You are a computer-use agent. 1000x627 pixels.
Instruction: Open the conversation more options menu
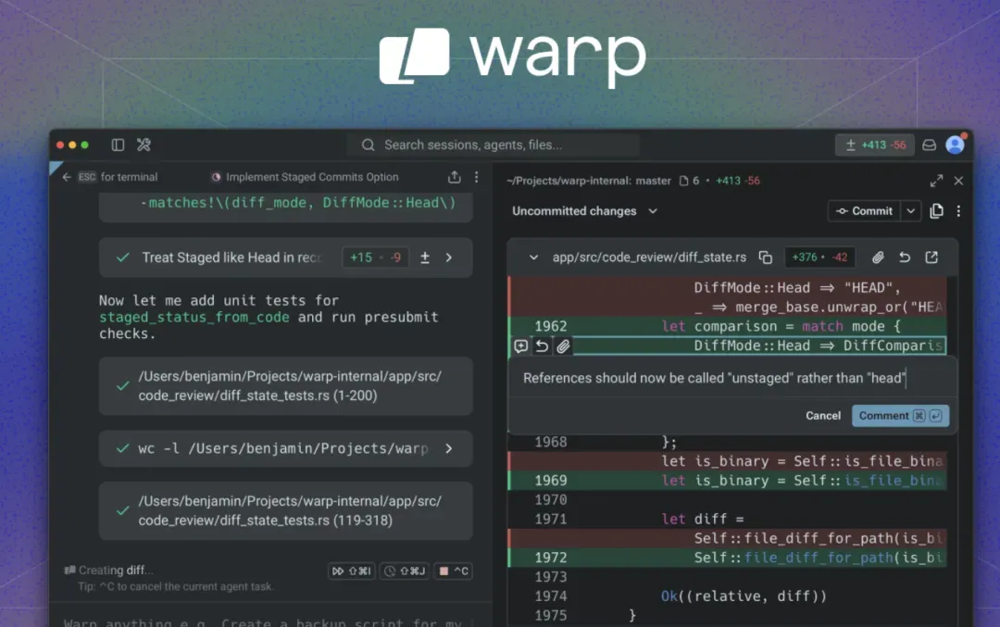[x=477, y=177]
